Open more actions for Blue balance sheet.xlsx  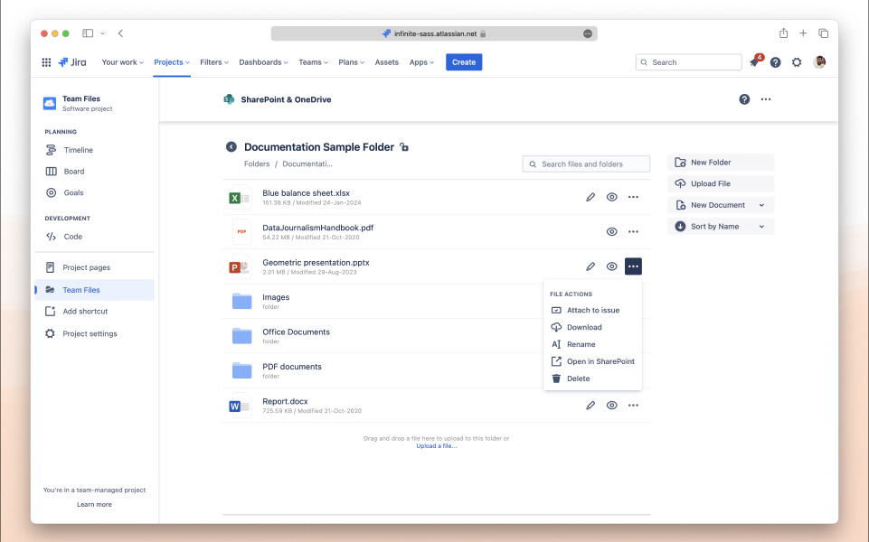click(633, 197)
